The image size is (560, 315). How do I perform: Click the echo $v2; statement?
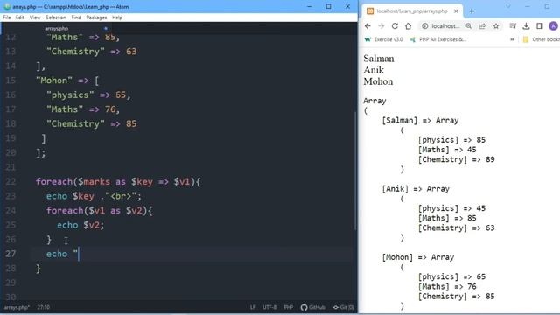point(80,225)
